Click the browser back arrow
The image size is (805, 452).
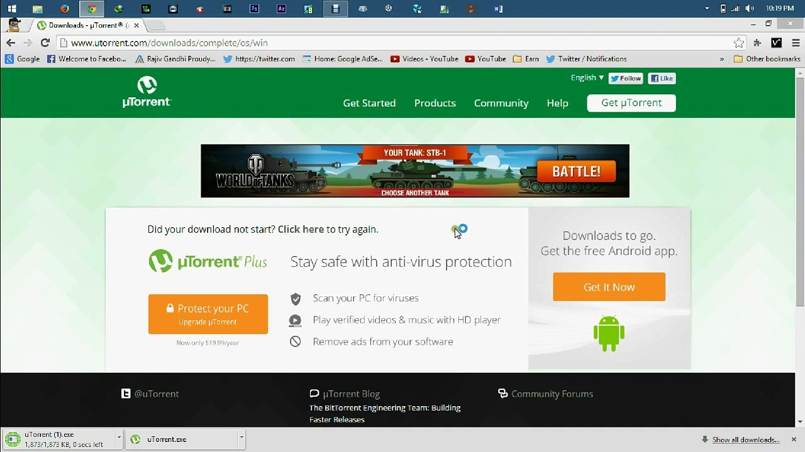pos(11,43)
